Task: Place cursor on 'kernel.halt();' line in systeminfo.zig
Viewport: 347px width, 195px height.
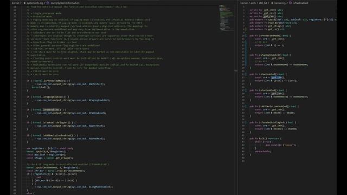Action: point(41,87)
